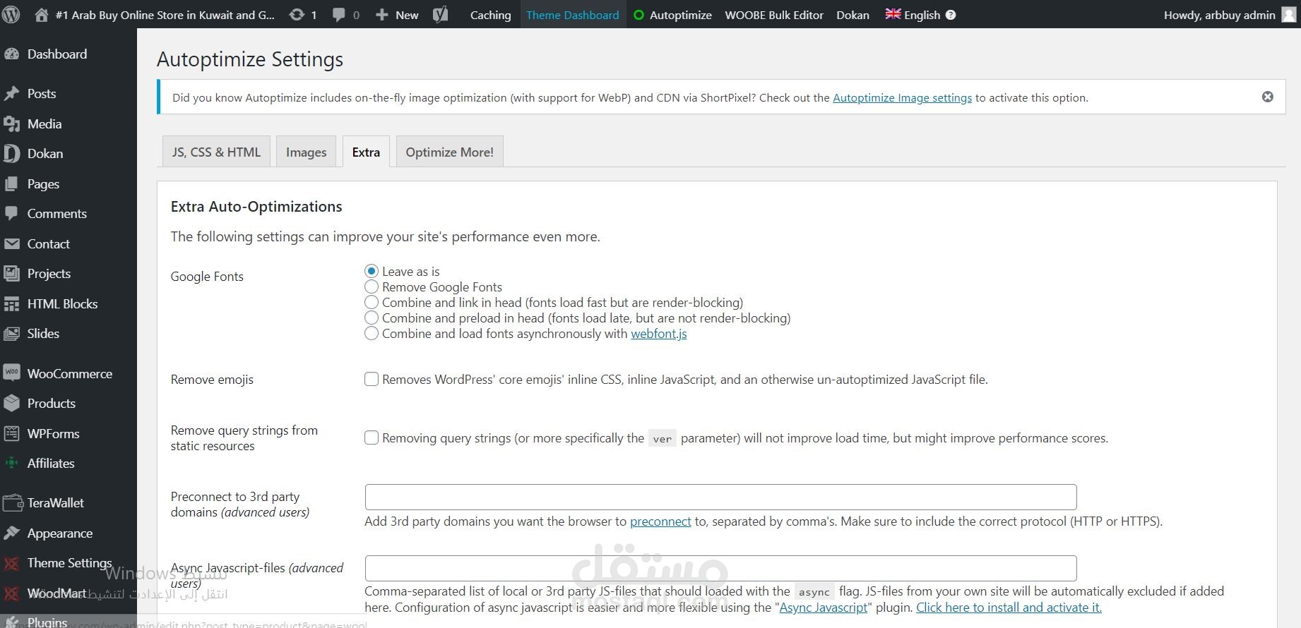Tick the remove query strings checkbox
Screen dimensions: 1301x628
[x=372, y=437]
